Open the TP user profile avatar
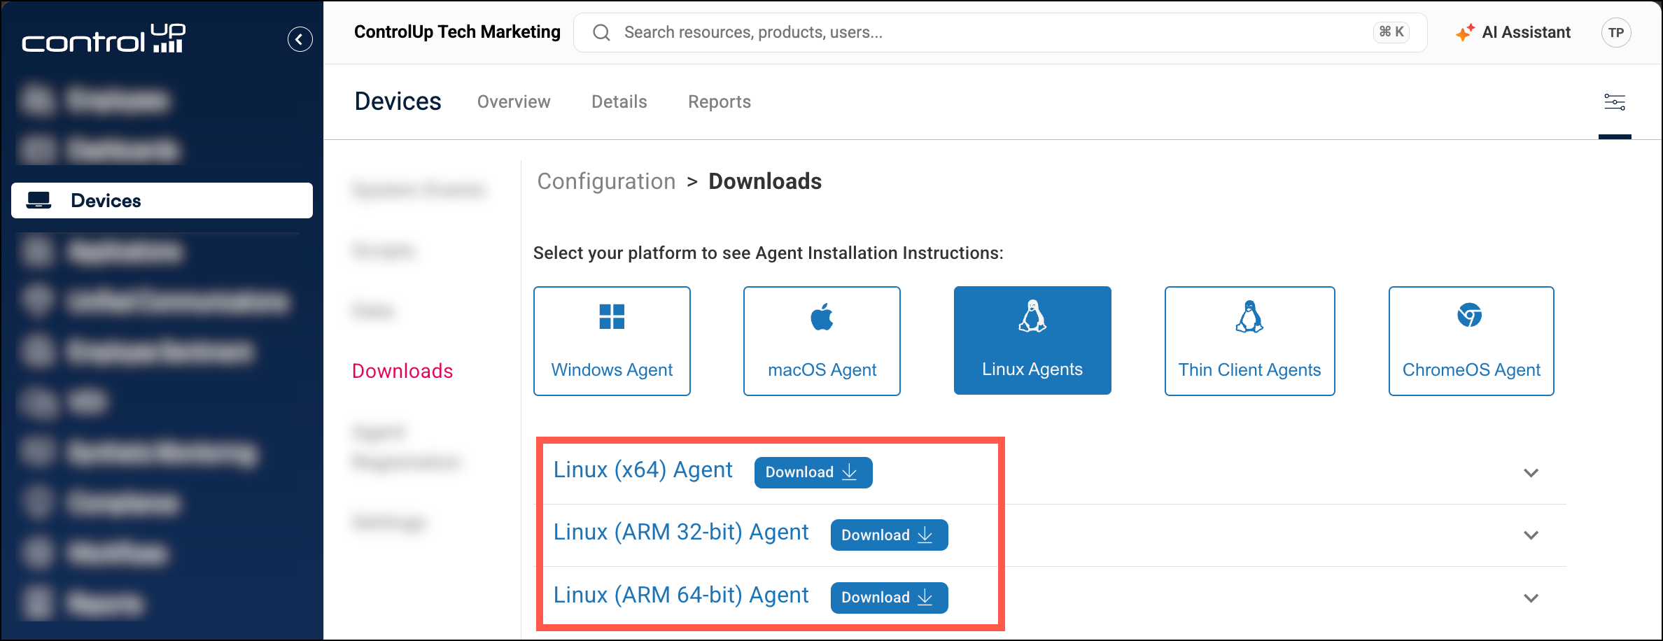1663x641 pixels. pos(1616,32)
